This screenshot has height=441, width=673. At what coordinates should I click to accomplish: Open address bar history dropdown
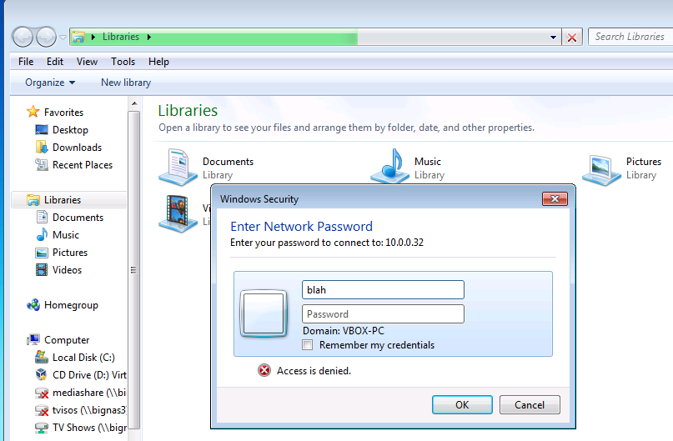[553, 38]
